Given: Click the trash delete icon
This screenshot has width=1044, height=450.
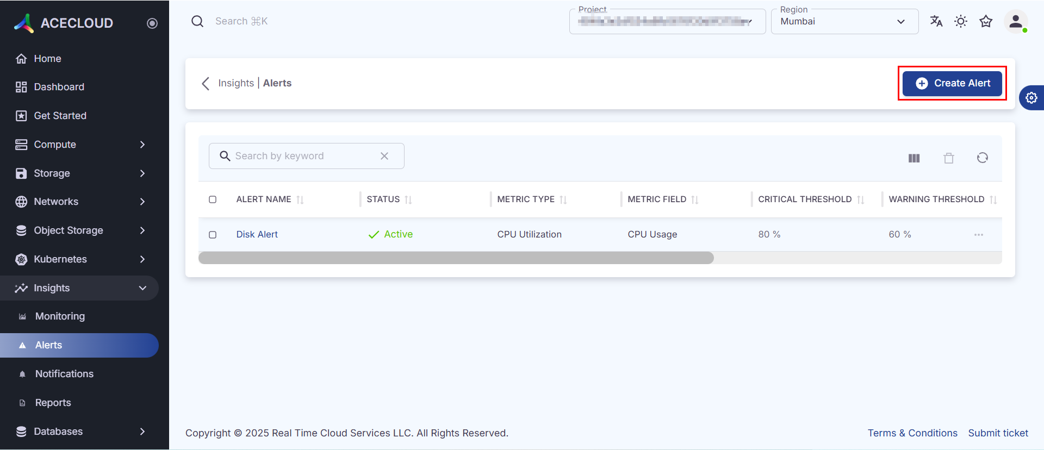Looking at the screenshot, I should [x=949, y=158].
